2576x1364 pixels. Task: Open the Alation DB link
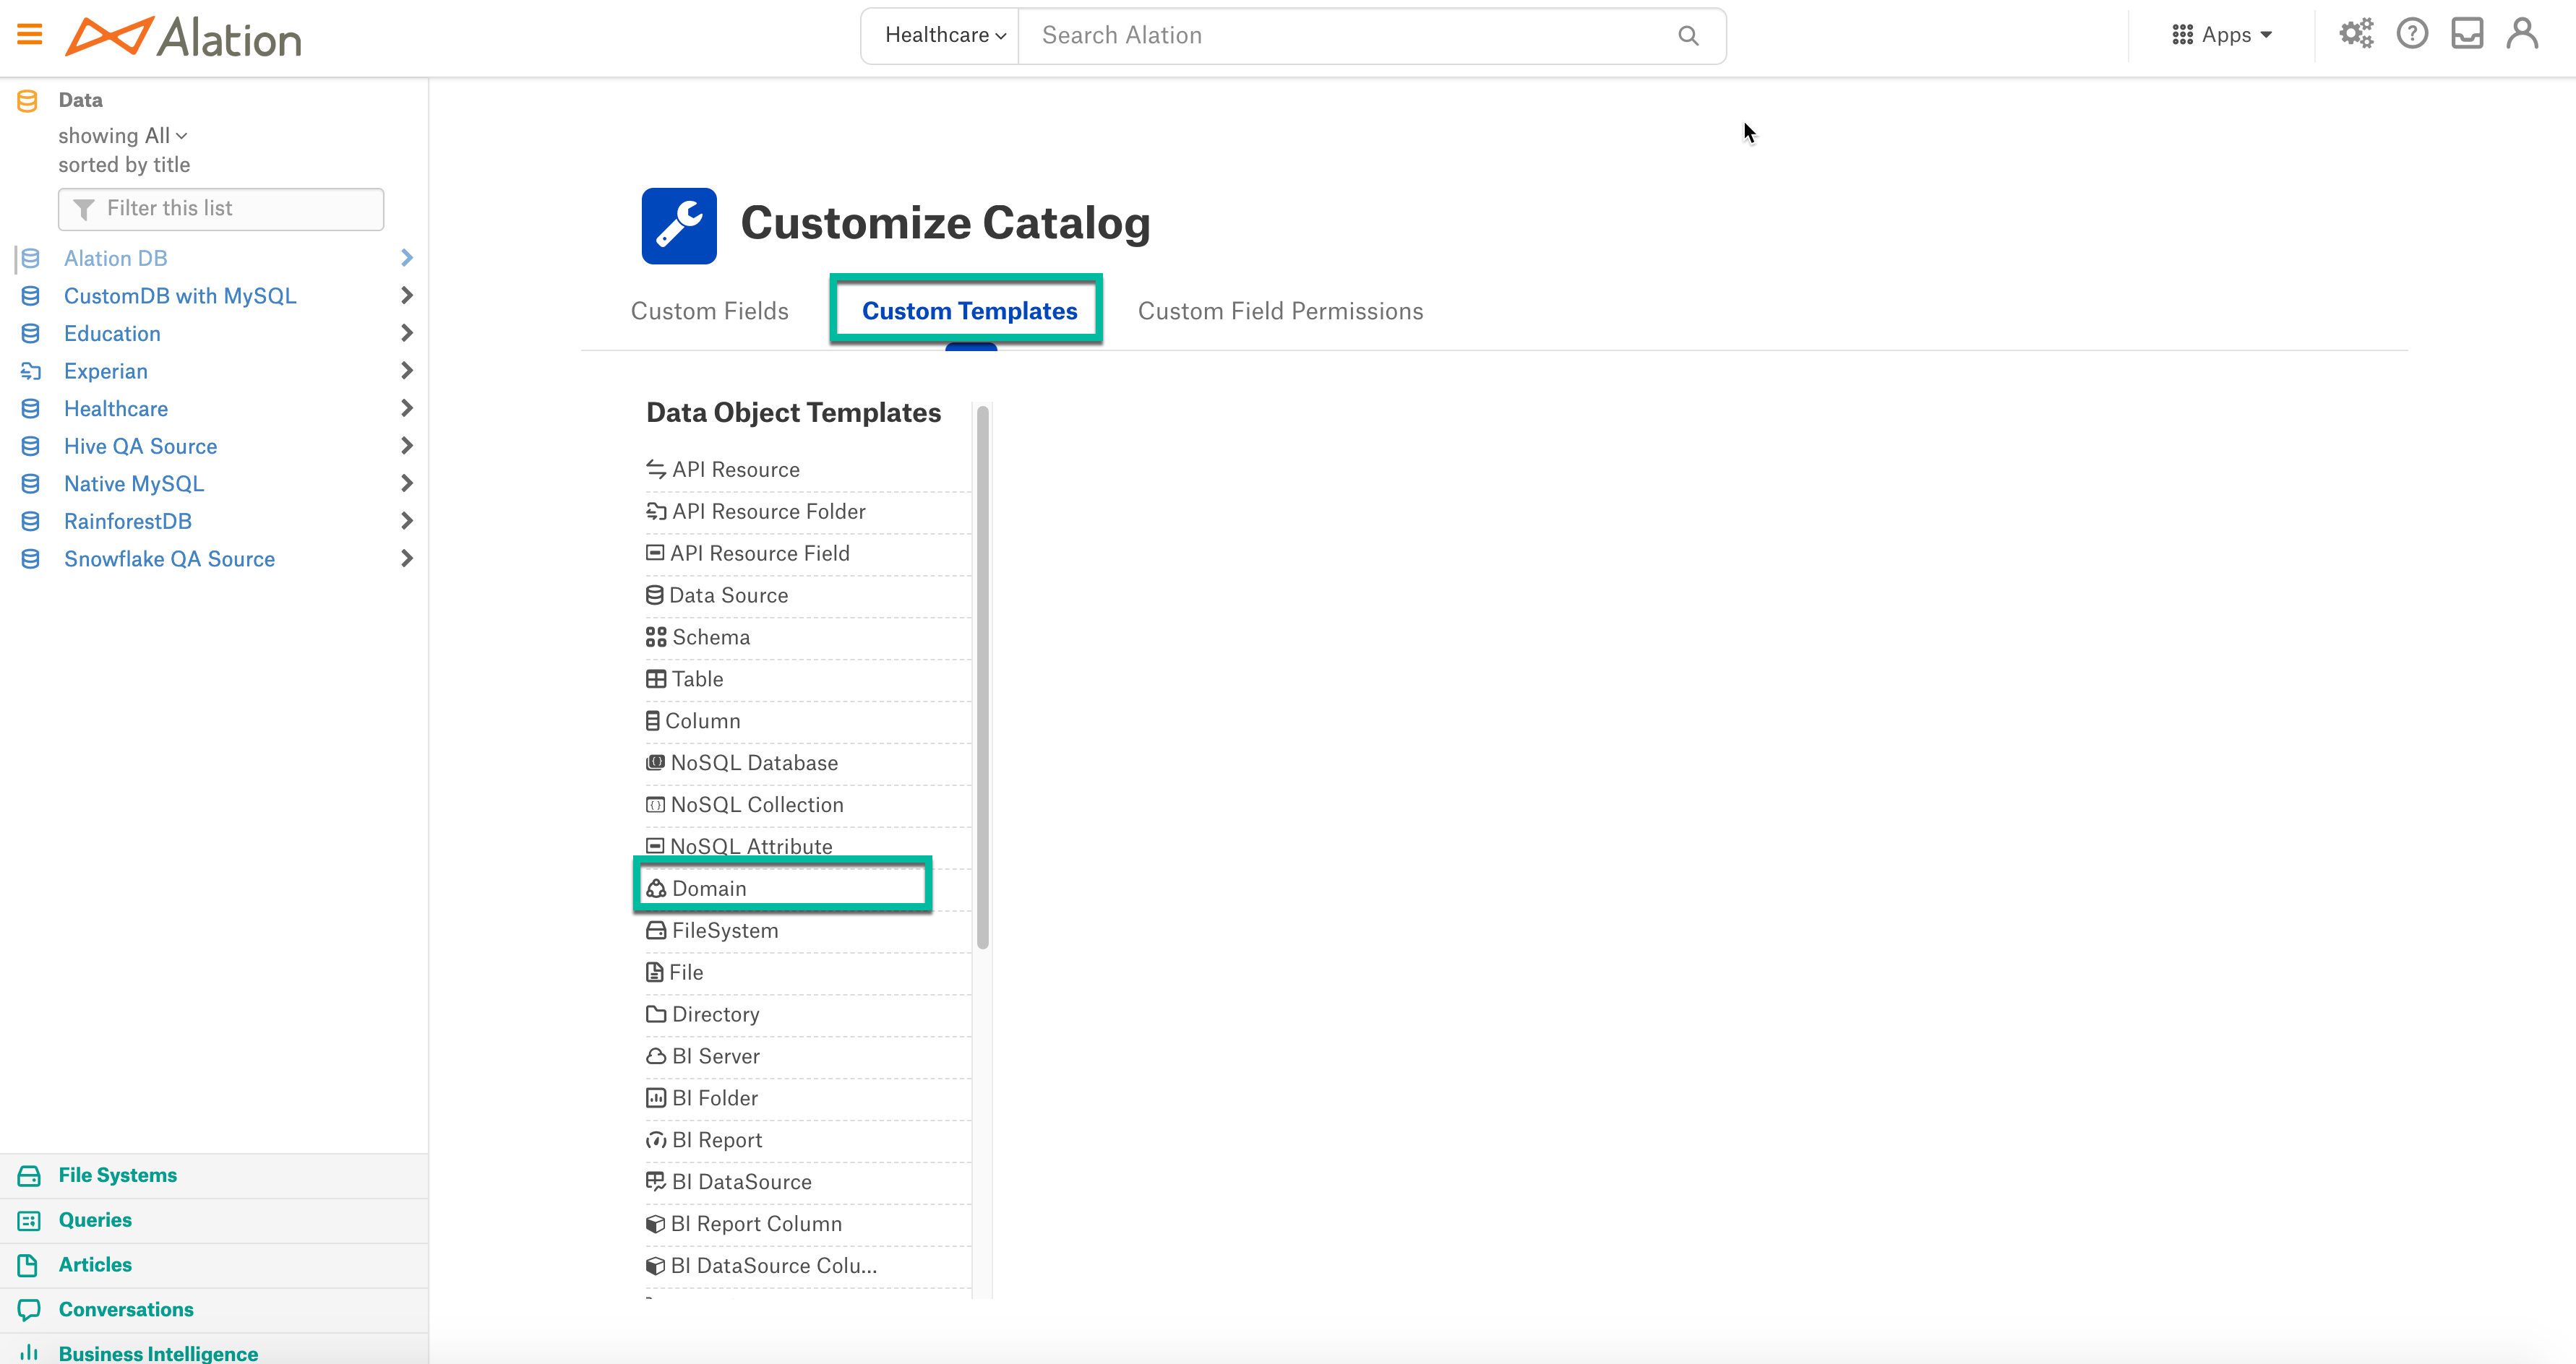[115, 259]
